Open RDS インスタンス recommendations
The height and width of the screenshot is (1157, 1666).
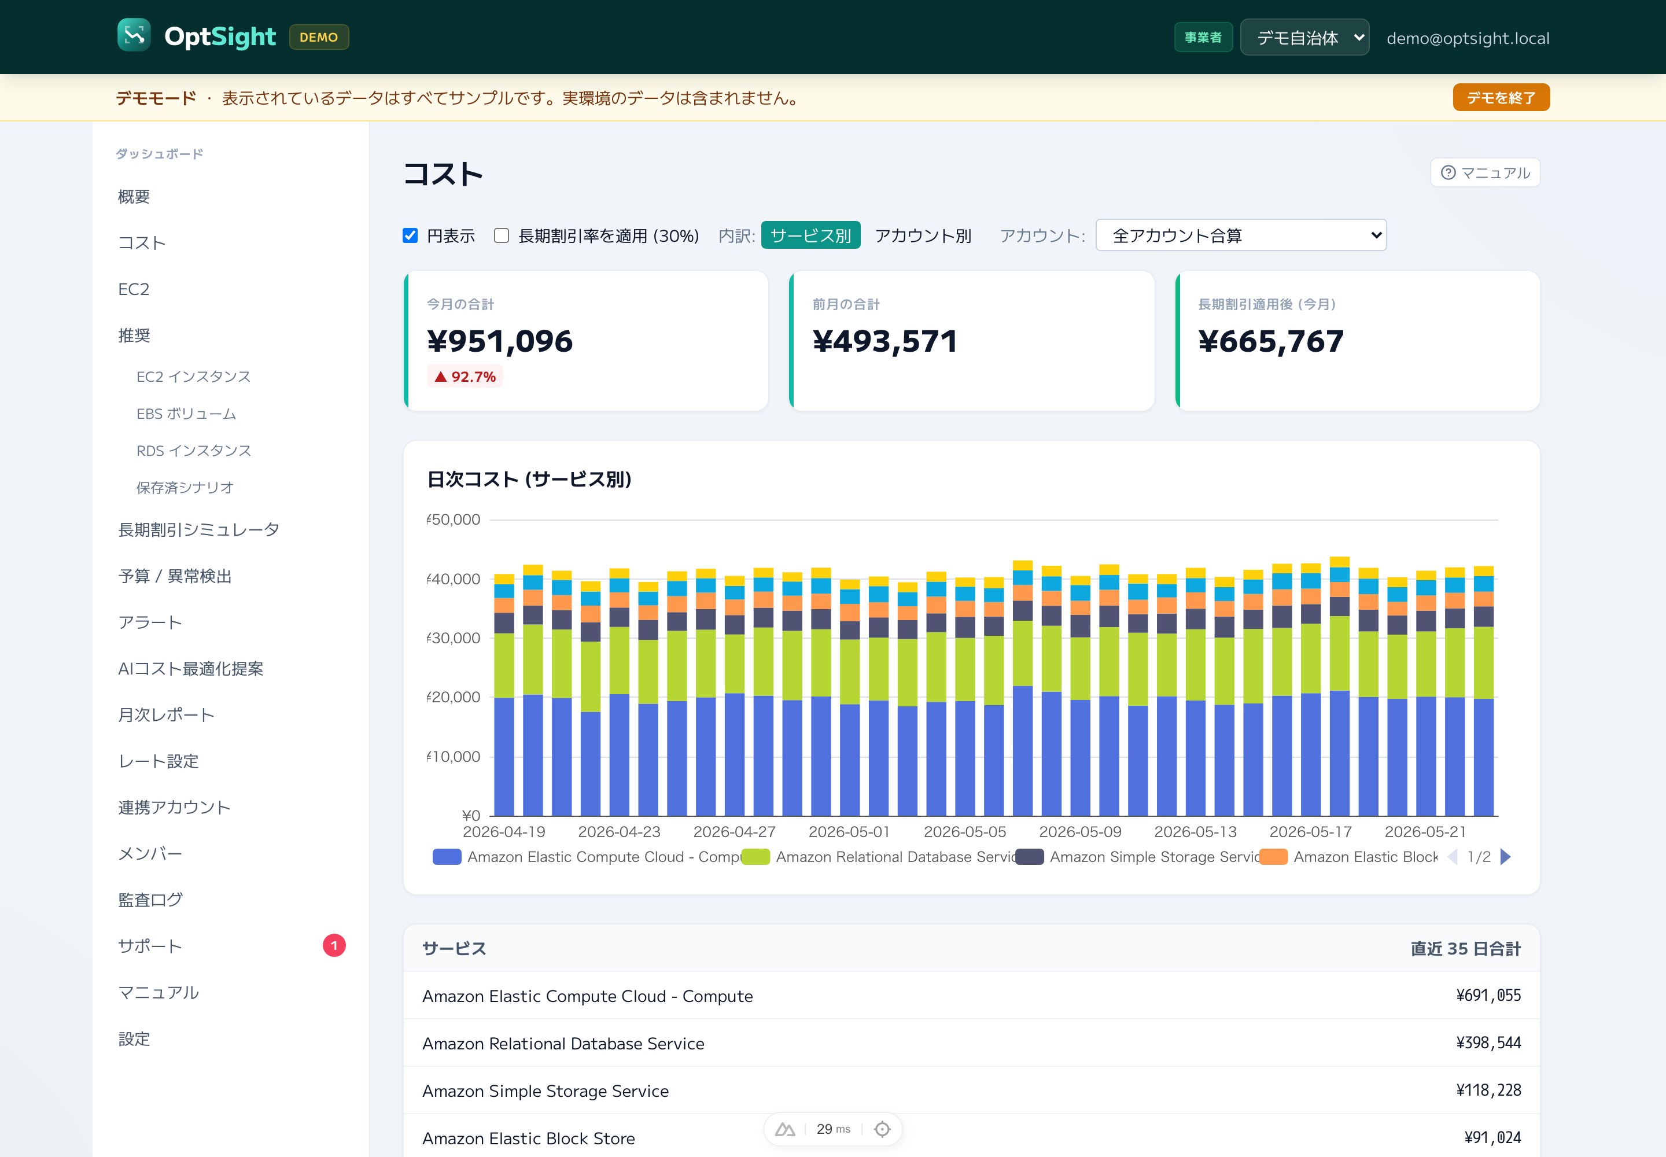coord(194,450)
